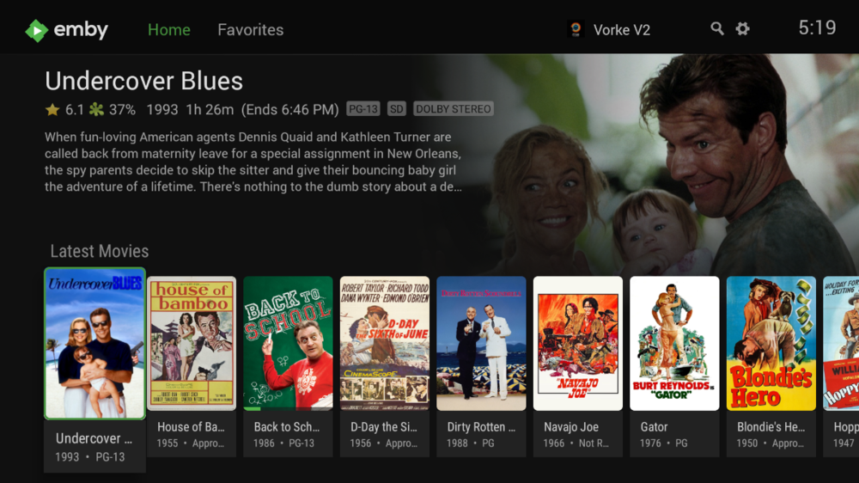The height and width of the screenshot is (483, 859).
Task: Open settings via the gear icon
Action: (x=742, y=29)
